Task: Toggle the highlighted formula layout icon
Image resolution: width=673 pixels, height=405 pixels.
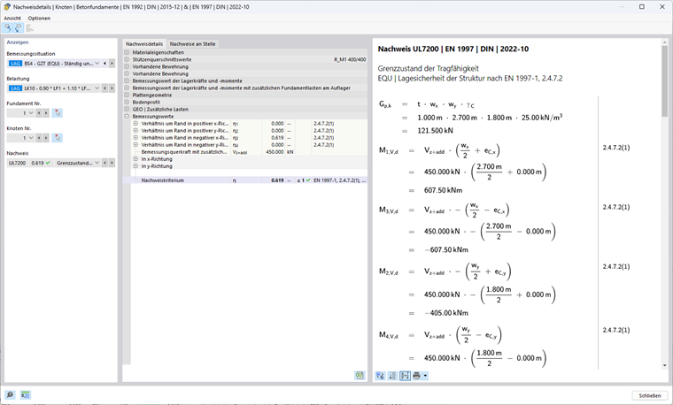Action: point(405,376)
